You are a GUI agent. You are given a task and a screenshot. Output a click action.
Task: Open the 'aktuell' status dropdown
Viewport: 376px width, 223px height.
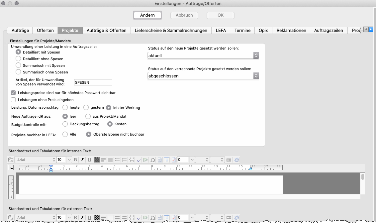coord(203,56)
